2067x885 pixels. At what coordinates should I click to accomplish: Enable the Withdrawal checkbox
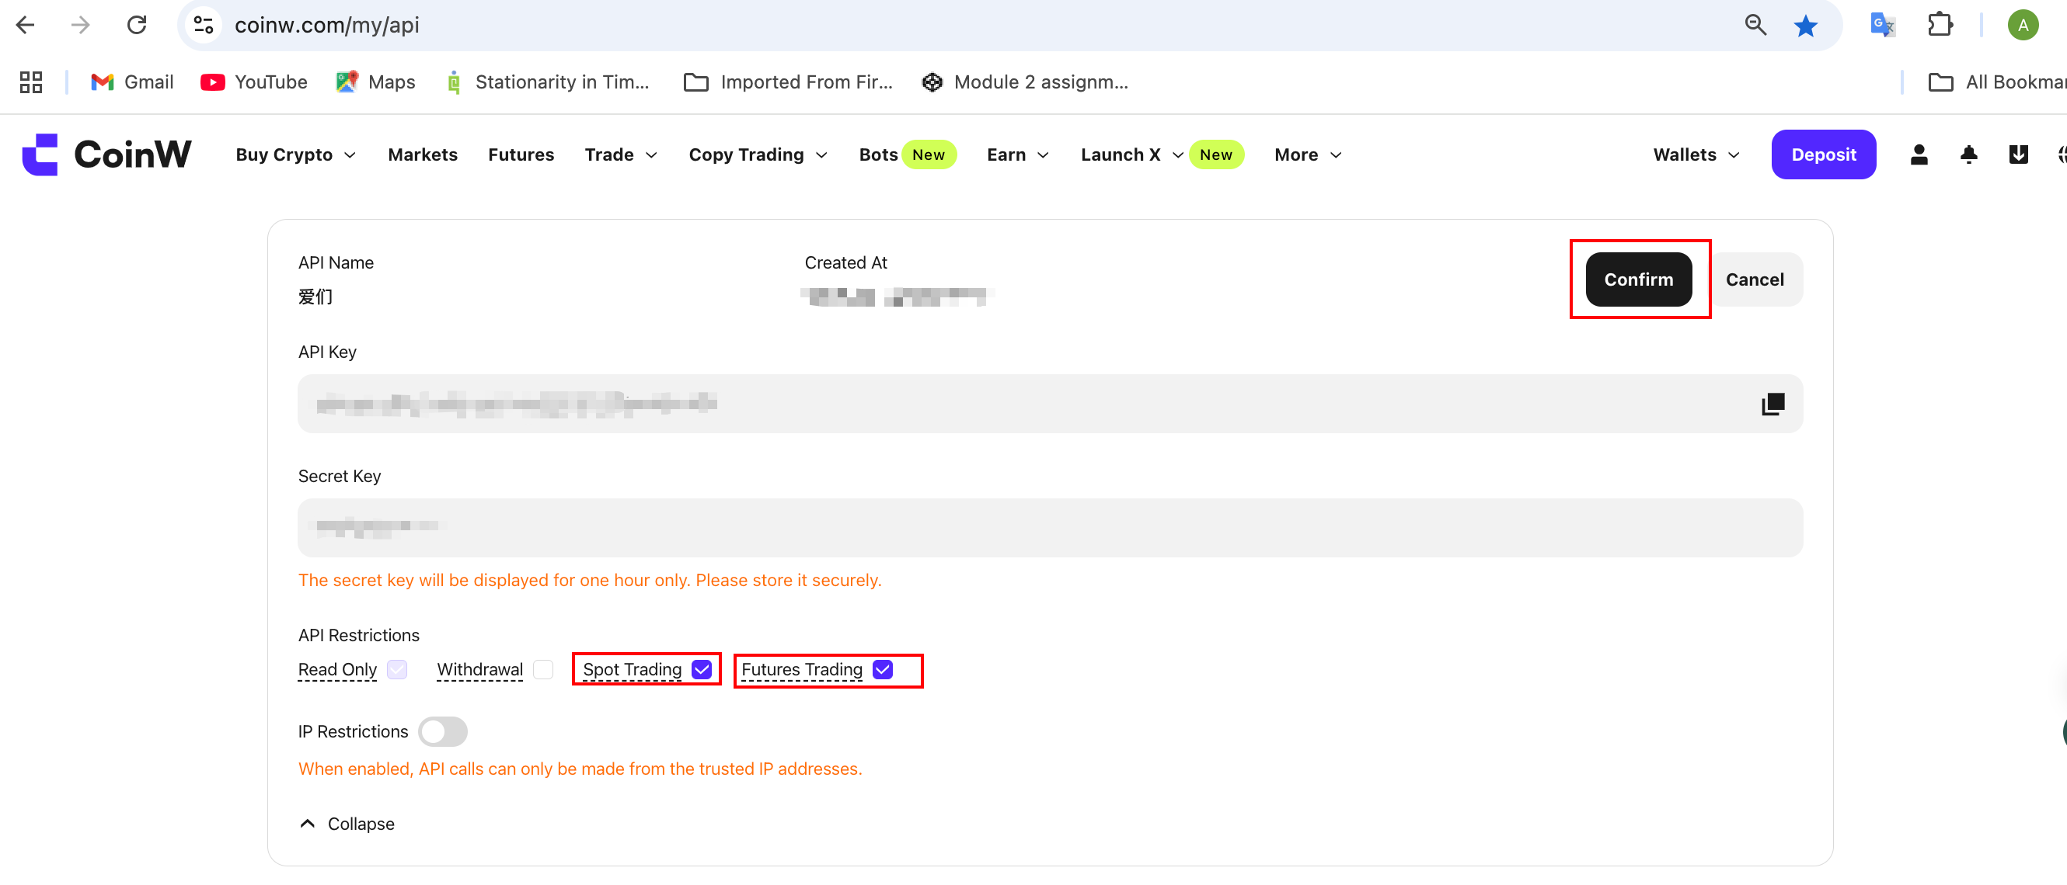pos(543,669)
